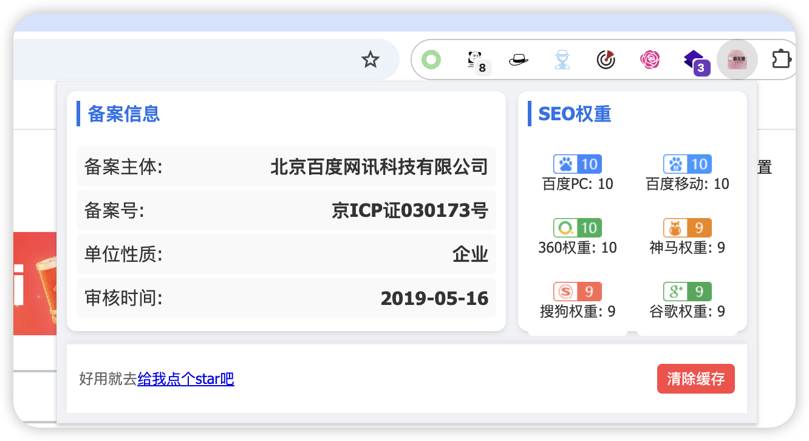Click the purple diamond extension showing badge 3
Screen dimensions: 809x441
point(694,59)
